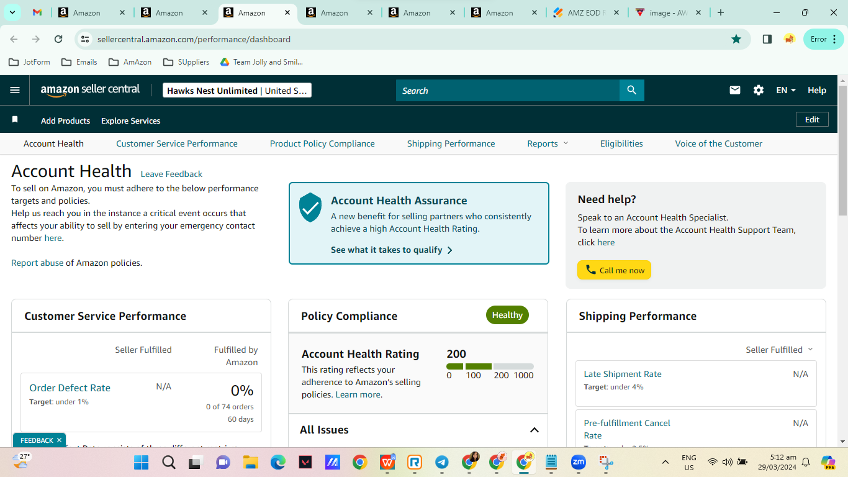Click the Account Health Rating progress bar
848x477 pixels.
pyautogui.click(x=490, y=366)
